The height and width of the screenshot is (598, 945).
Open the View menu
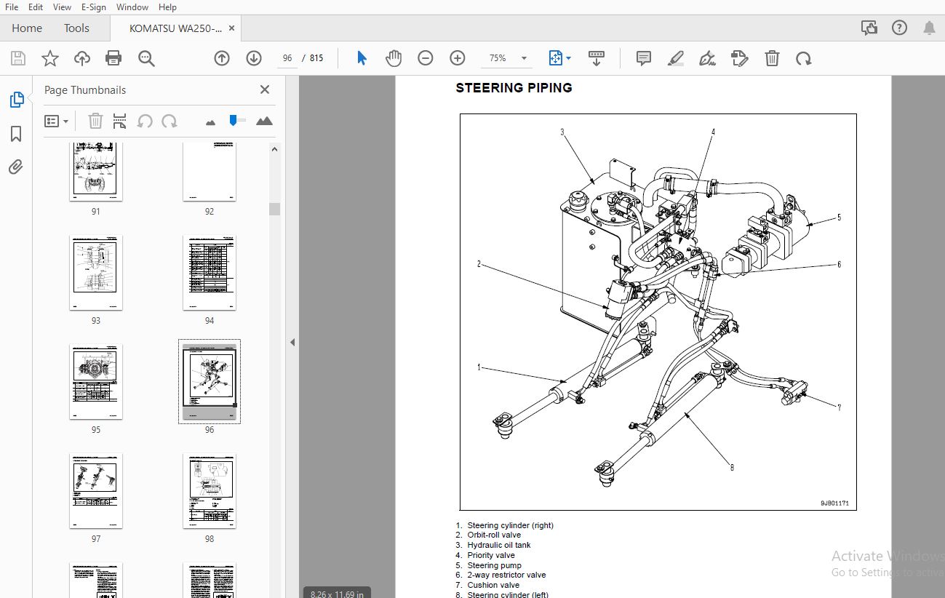point(62,7)
